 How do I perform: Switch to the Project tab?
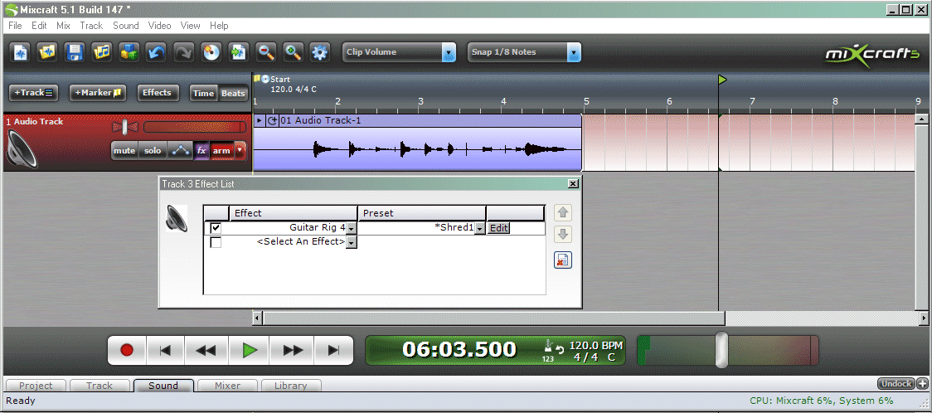click(36, 386)
